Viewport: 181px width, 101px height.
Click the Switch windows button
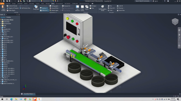(x=87, y=7)
